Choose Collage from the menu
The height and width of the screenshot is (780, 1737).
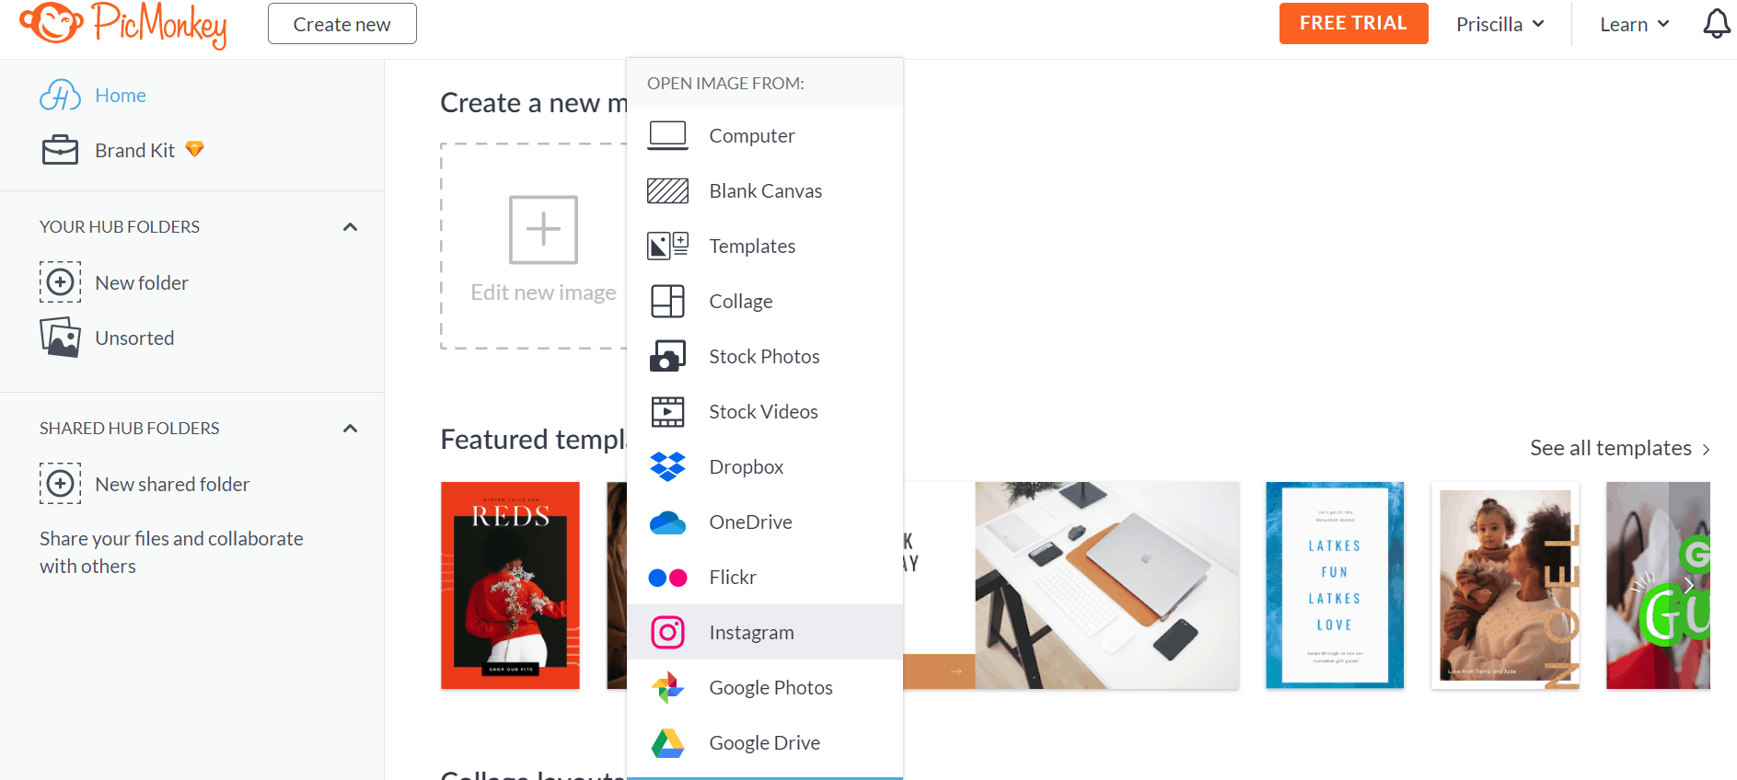tap(764, 301)
